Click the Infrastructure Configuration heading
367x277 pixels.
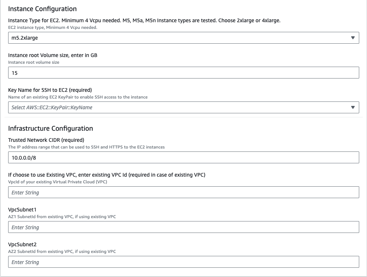[x=50, y=128]
